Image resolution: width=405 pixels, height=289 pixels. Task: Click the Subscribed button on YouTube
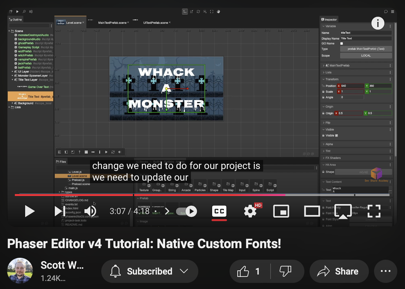click(x=149, y=271)
